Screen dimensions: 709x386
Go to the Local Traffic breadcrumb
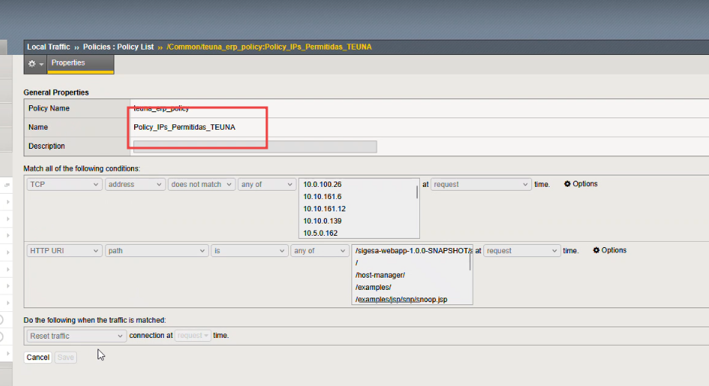pos(48,47)
